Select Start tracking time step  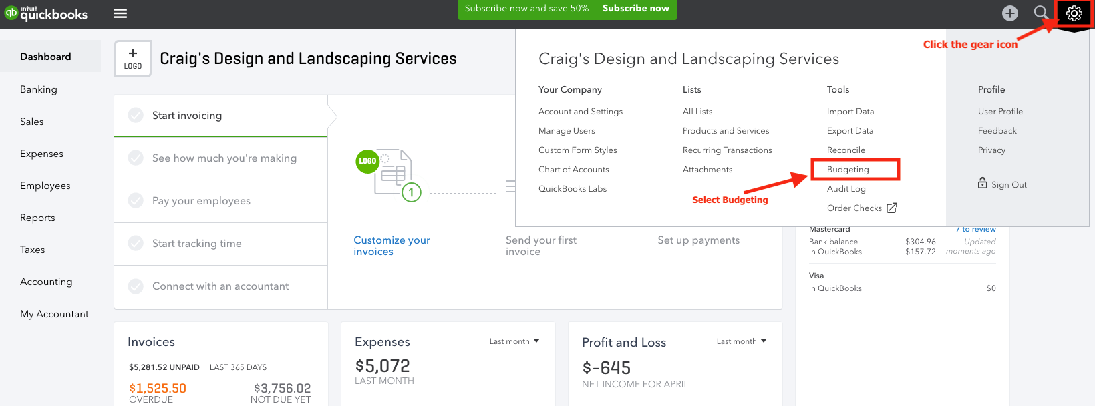click(x=221, y=244)
